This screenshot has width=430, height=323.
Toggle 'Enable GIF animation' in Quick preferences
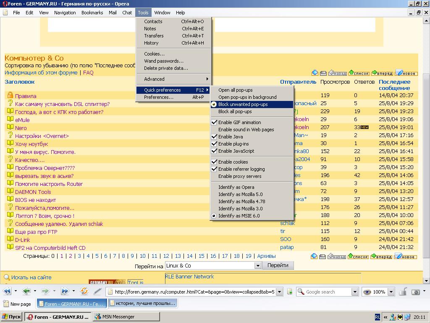coord(252,122)
